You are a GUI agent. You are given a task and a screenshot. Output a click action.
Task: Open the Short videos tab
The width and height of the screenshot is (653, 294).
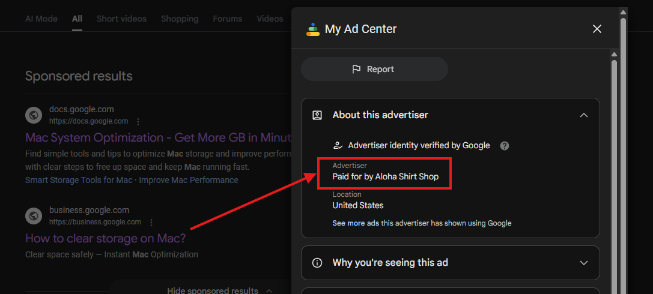(x=121, y=19)
